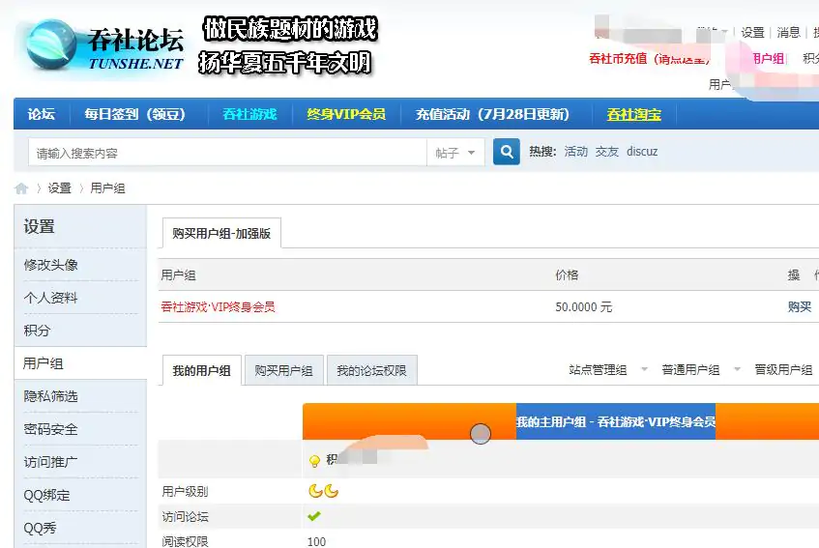Open 充值活动（7月28日更新） nav item

click(x=492, y=114)
